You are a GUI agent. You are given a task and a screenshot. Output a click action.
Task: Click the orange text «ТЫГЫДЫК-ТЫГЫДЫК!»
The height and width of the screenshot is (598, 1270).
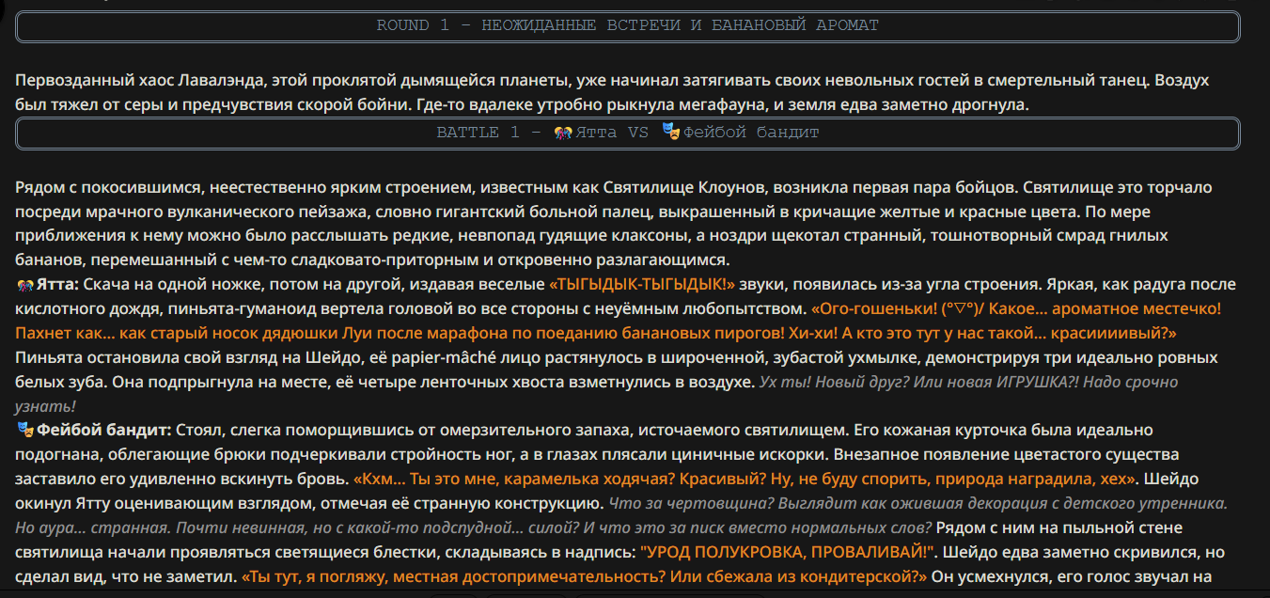point(642,284)
